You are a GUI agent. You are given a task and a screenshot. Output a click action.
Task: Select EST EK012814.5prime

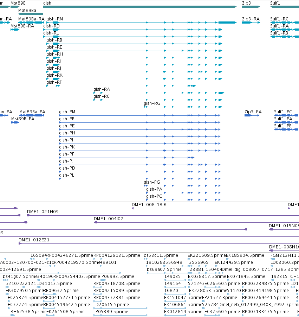pyautogui.click(x=175, y=315)
